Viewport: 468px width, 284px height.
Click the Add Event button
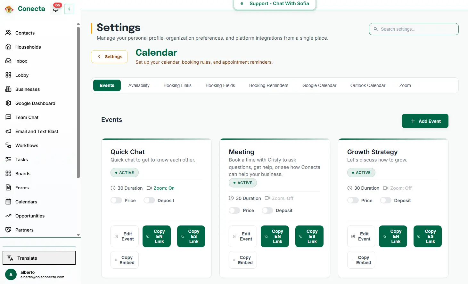tap(425, 121)
